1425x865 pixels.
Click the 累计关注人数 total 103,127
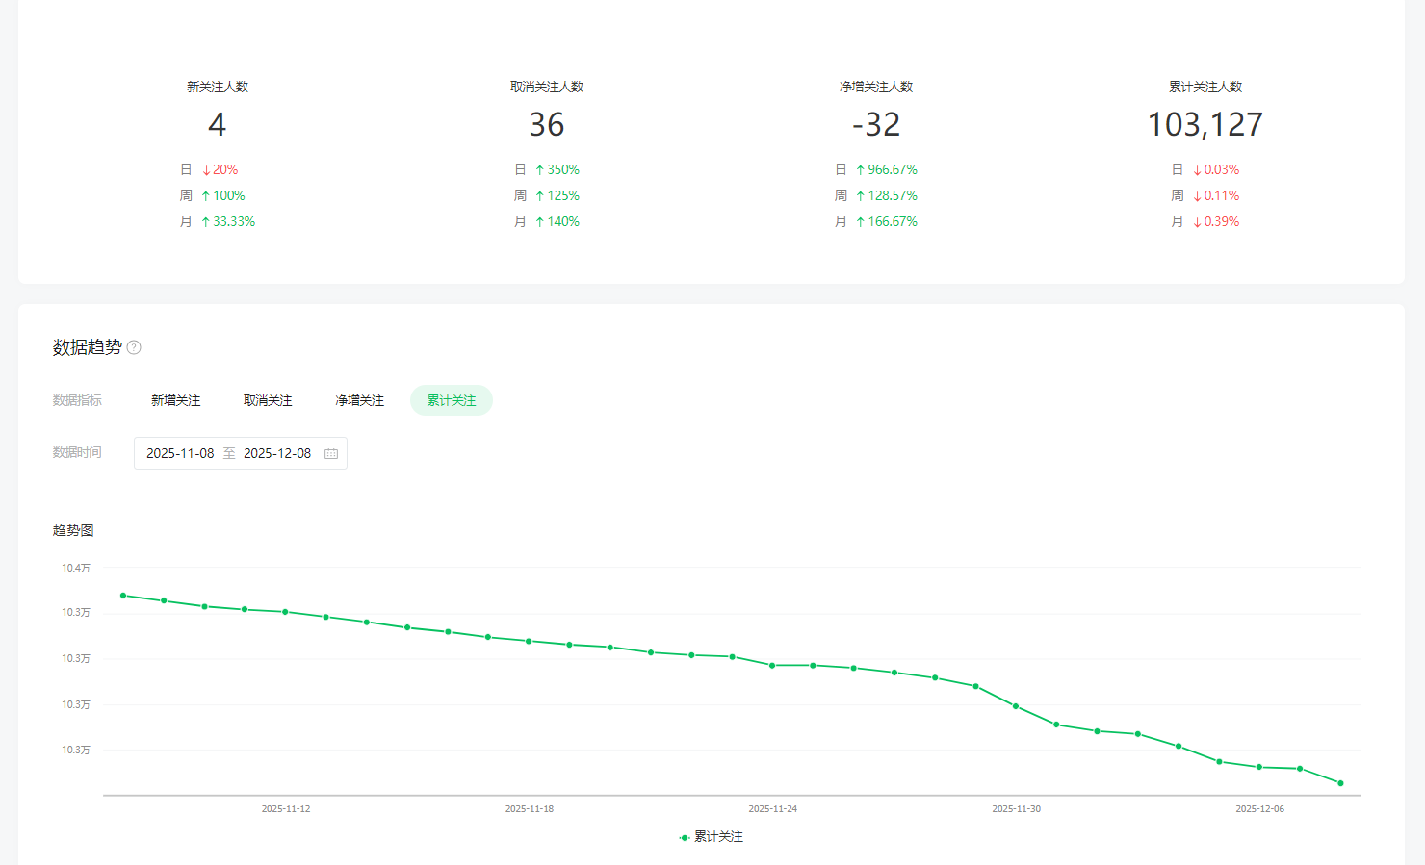tap(1205, 125)
